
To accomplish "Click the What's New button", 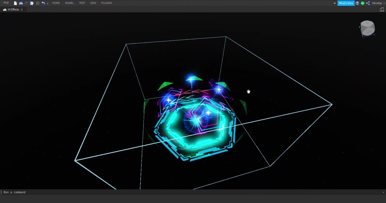I will (346, 3).
